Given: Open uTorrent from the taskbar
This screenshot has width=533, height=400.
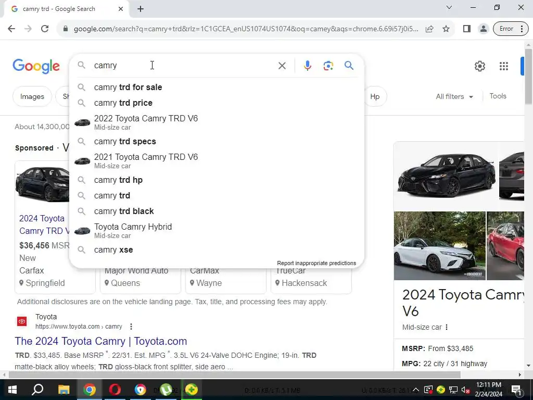Looking at the screenshot, I should tap(166, 390).
